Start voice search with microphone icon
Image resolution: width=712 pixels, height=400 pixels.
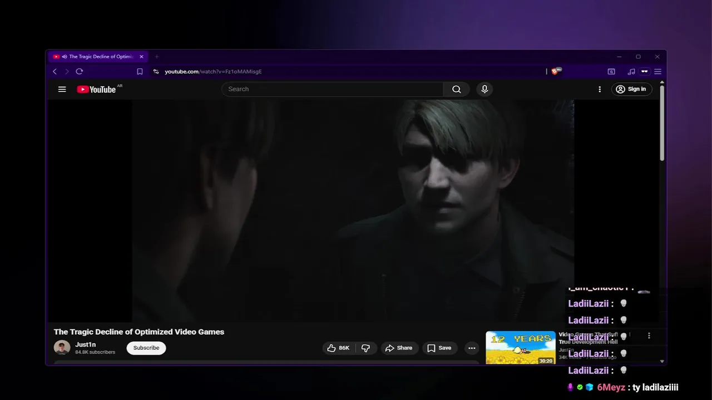click(484, 89)
